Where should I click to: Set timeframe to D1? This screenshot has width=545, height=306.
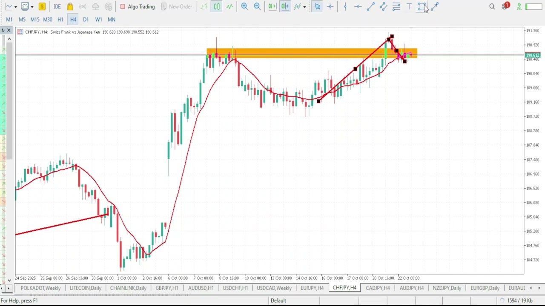[86, 19]
